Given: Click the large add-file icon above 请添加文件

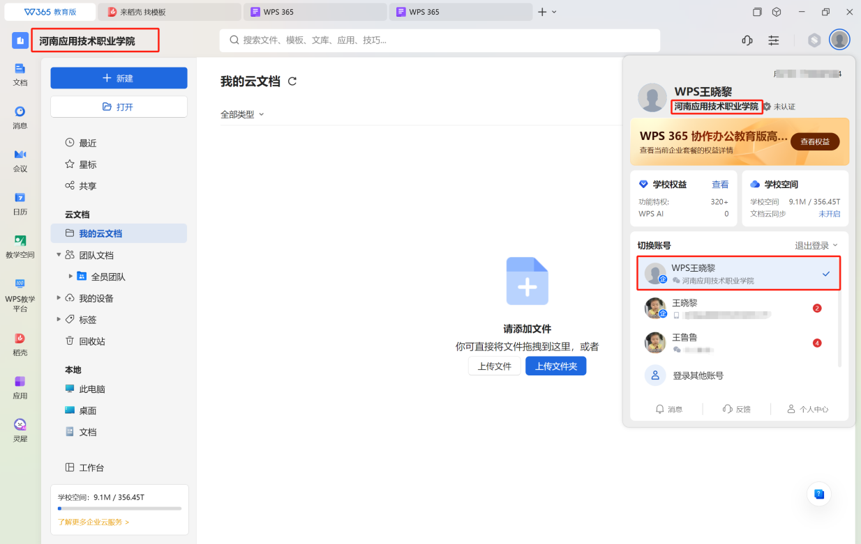Looking at the screenshot, I should (527, 281).
